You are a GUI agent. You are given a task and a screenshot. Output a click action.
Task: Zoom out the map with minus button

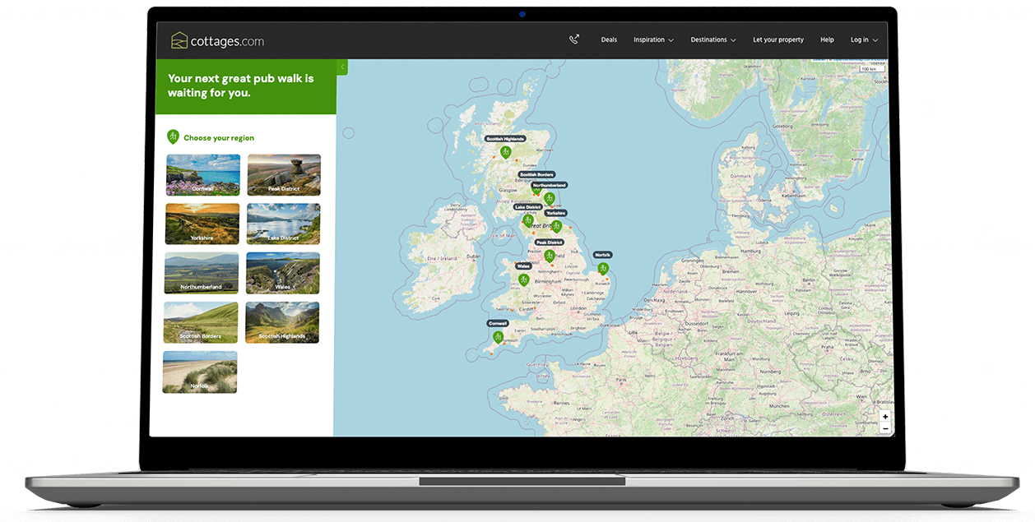[x=885, y=428]
